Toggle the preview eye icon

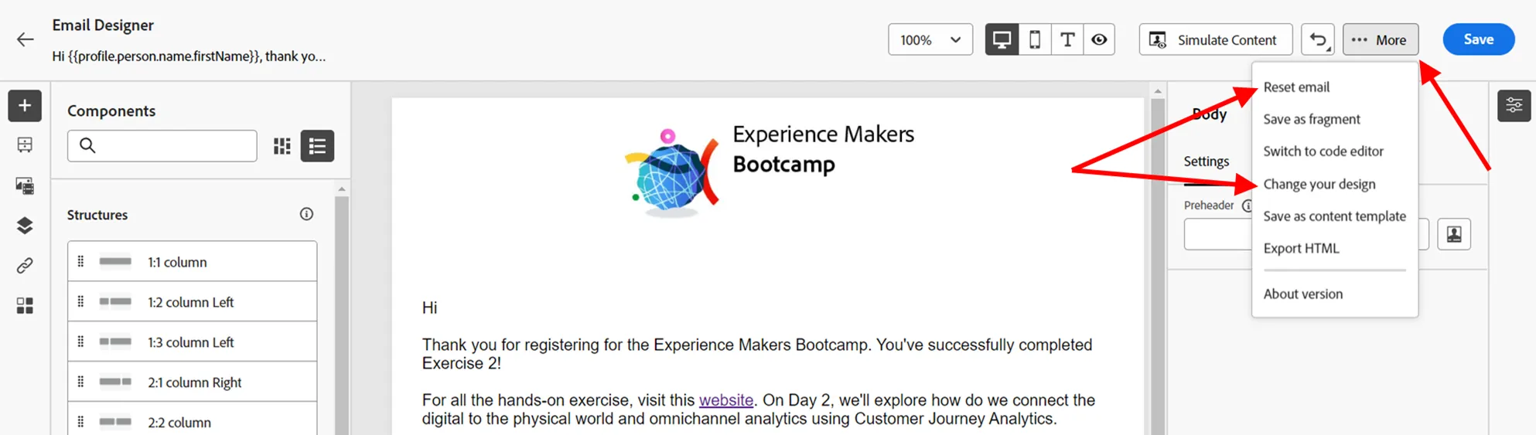point(1099,39)
